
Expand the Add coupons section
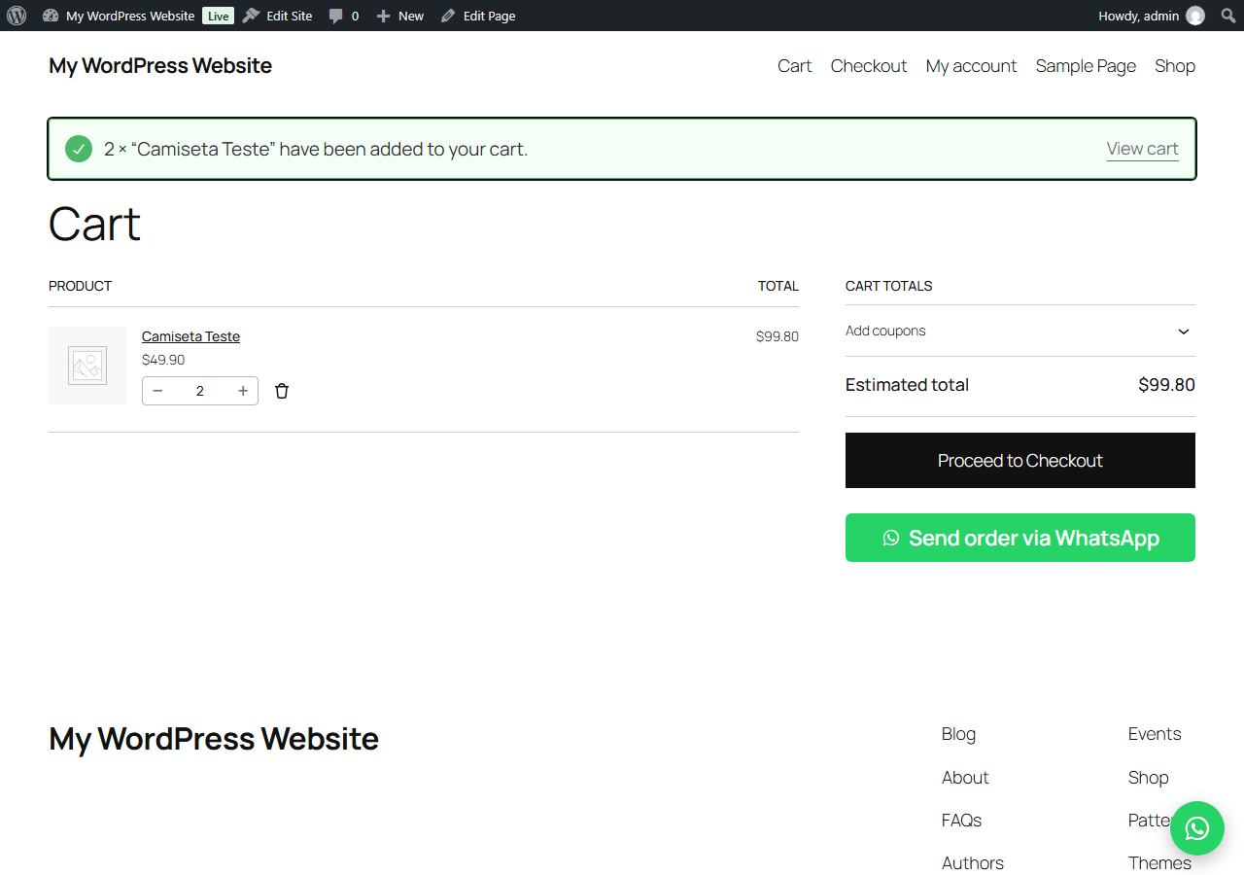pos(1020,331)
